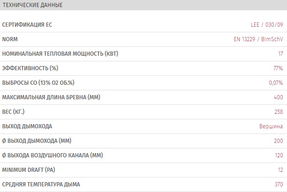Click the efficiency value 77%

278,68
